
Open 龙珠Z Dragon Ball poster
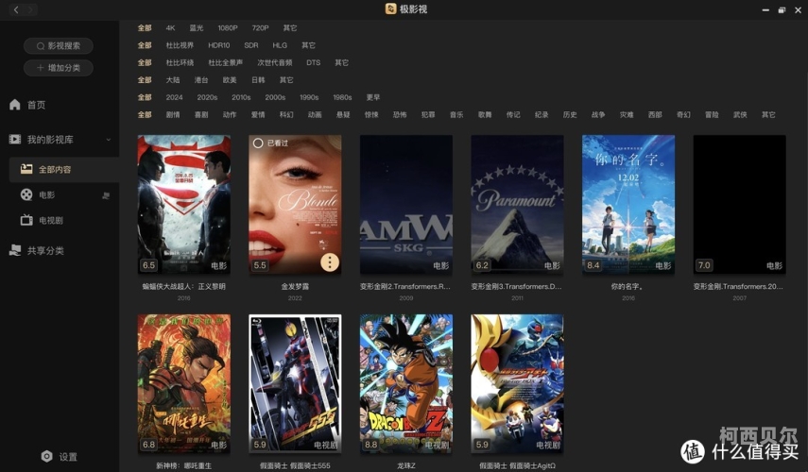[406, 383]
